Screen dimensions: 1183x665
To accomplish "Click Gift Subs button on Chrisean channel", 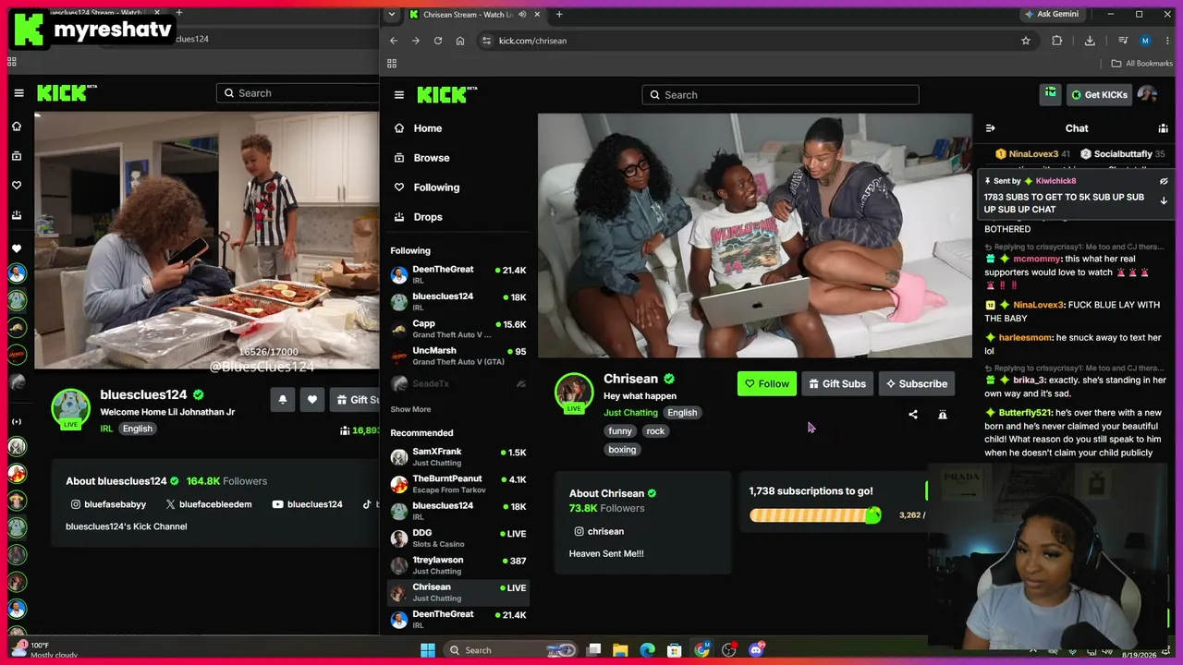I will pos(837,383).
